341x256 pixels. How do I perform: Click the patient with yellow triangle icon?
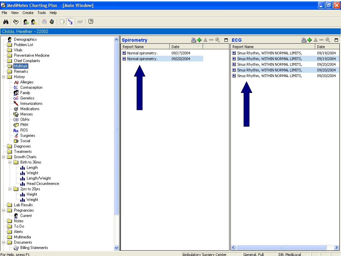[x=34, y=22]
